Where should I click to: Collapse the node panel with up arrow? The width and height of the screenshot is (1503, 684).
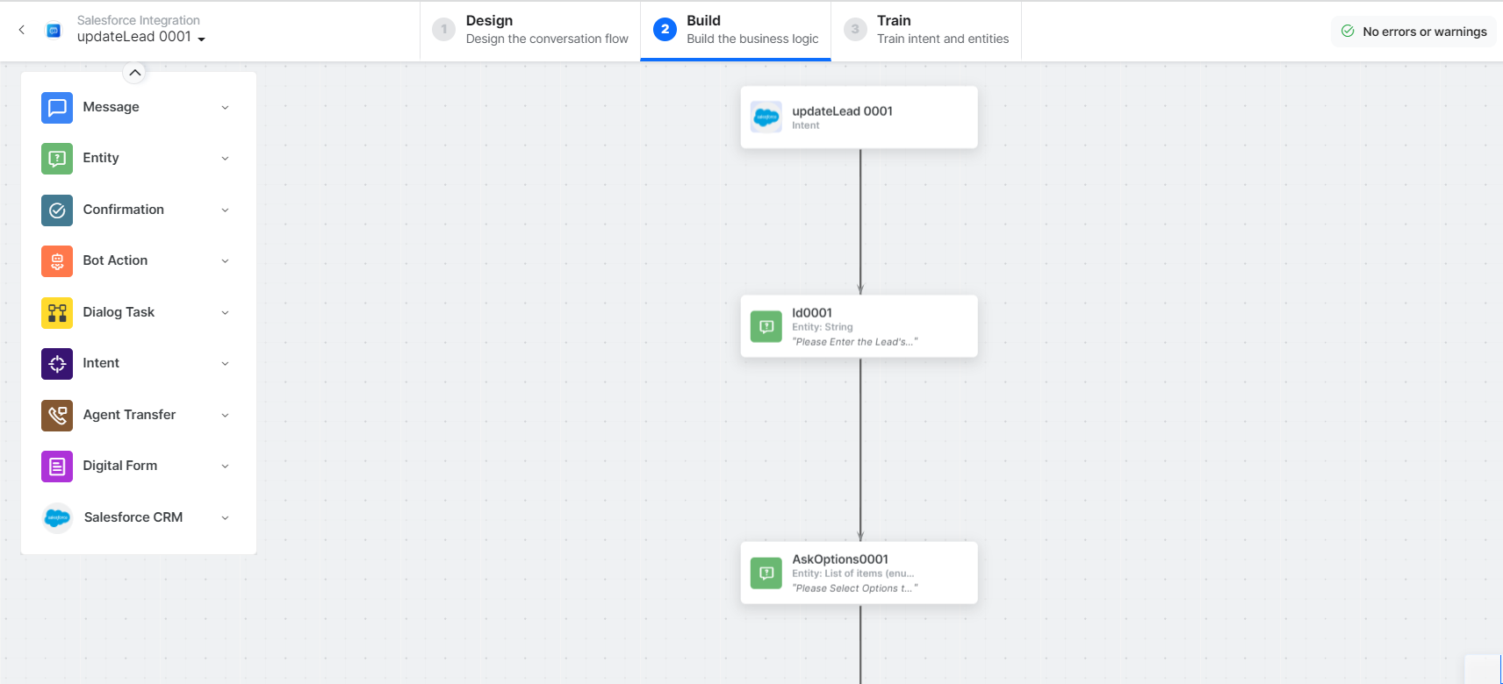pos(134,73)
